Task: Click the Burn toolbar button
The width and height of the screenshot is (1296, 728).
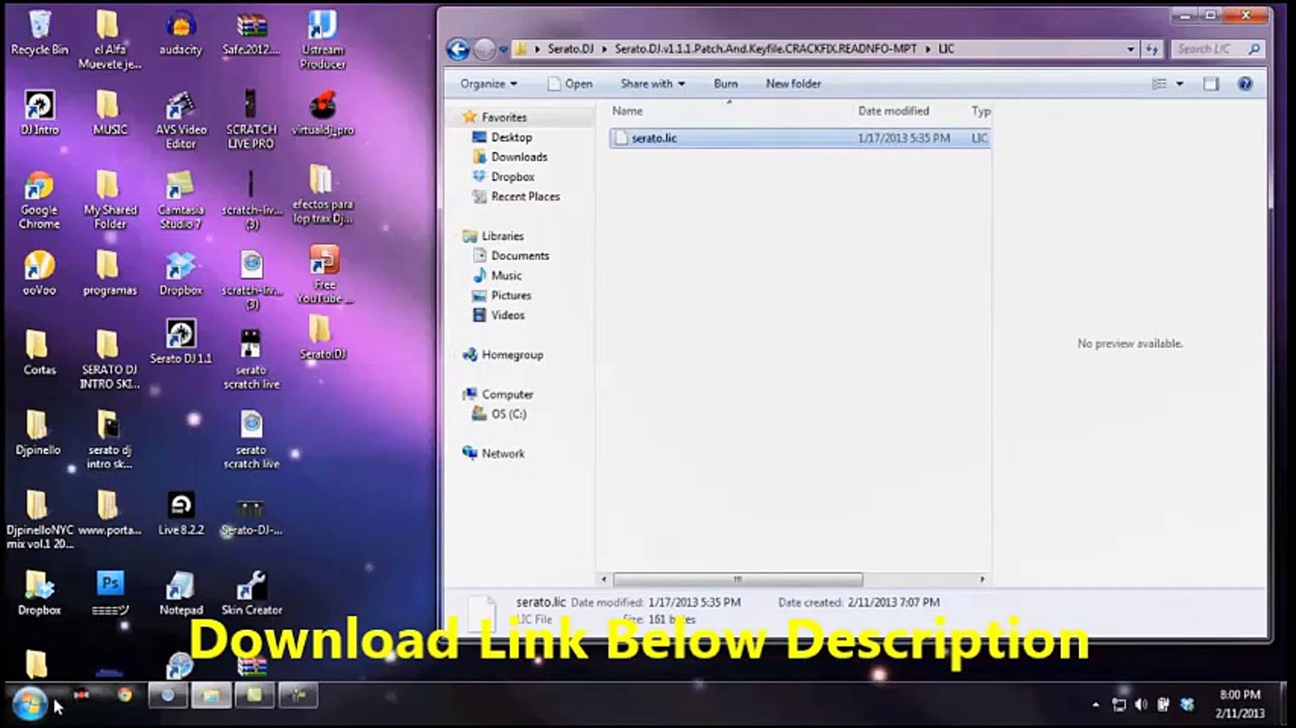Action: (x=725, y=84)
